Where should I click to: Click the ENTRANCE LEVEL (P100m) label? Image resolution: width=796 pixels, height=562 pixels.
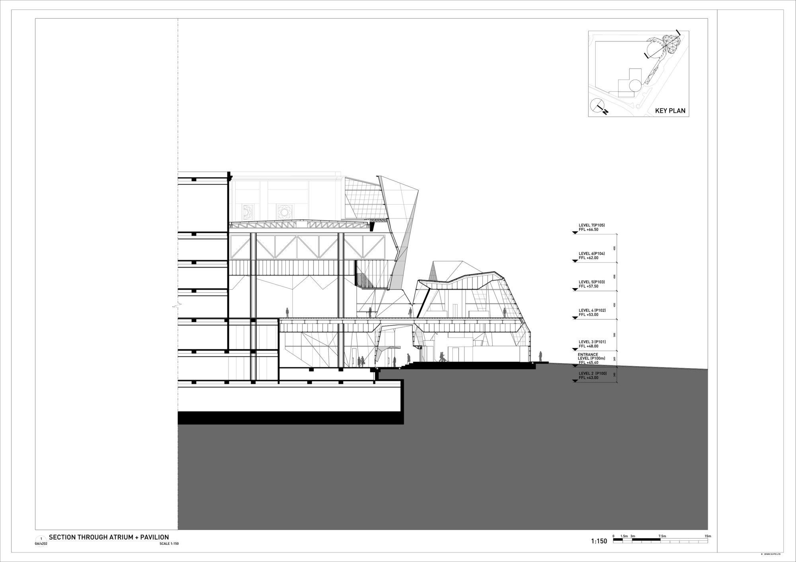tap(592, 356)
